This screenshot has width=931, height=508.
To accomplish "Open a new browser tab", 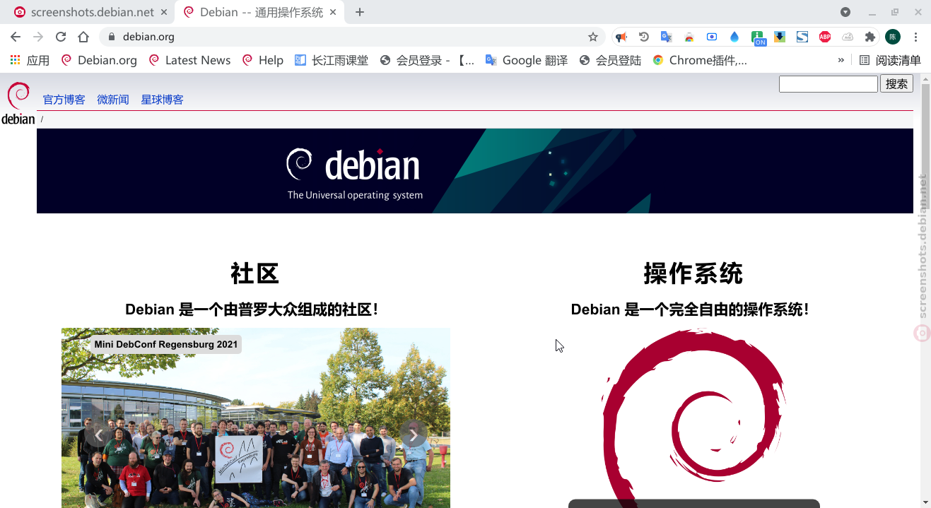I will pos(360,12).
